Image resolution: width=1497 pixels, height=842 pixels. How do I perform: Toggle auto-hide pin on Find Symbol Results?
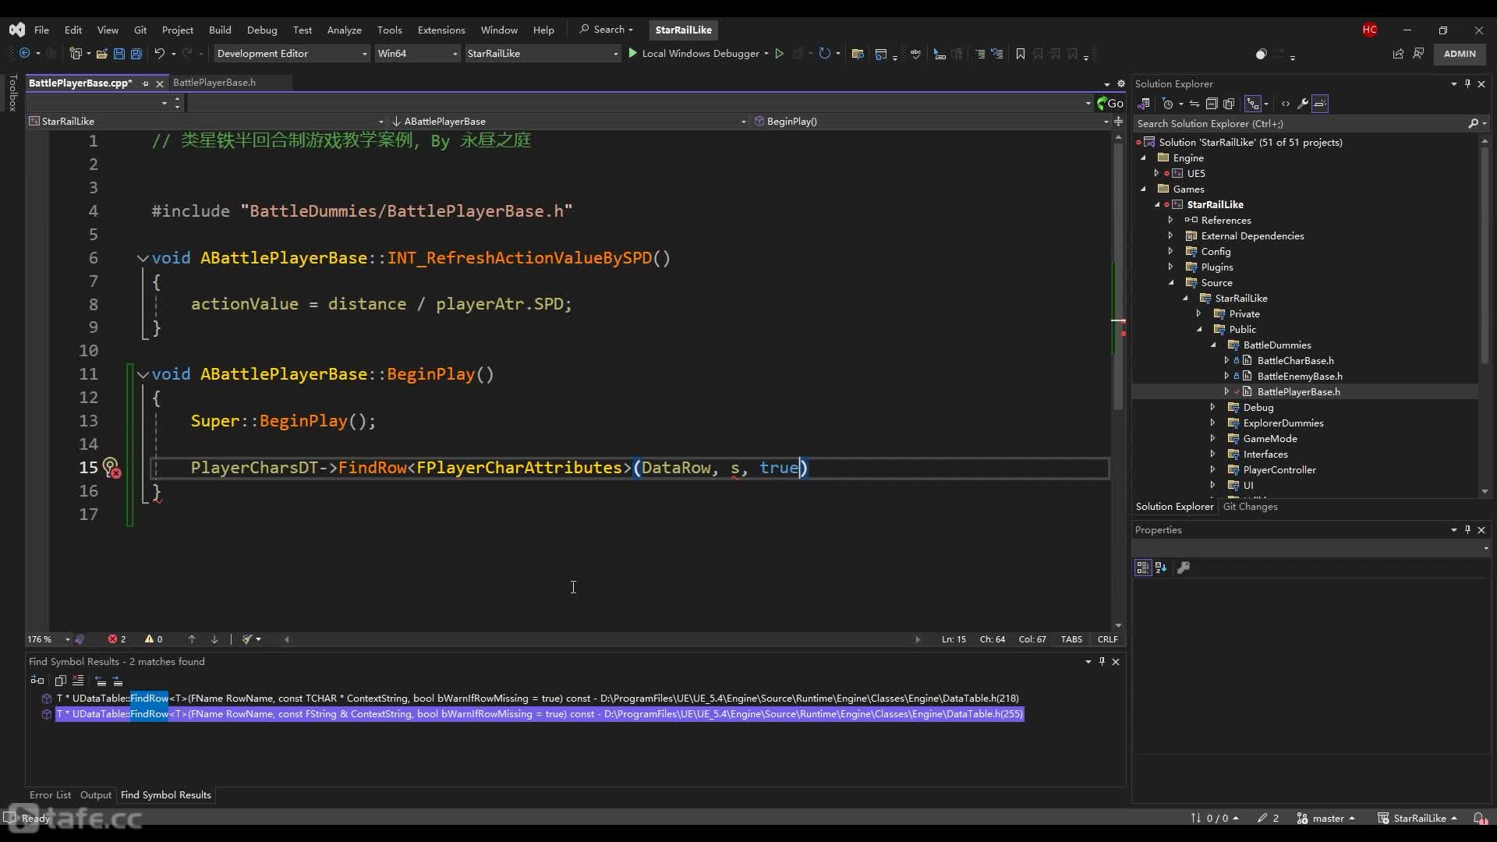1102,661
